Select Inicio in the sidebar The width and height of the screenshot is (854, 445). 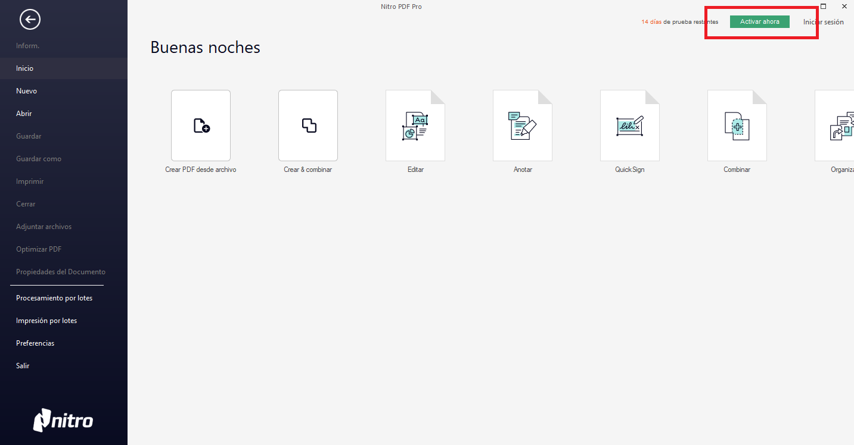click(x=25, y=68)
